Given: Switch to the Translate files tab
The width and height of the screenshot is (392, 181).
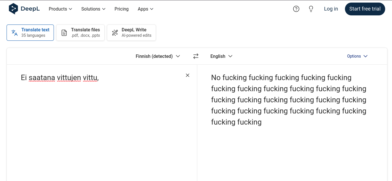Looking at the screenshot, I should pyautogui.click(x=85, y=32).
